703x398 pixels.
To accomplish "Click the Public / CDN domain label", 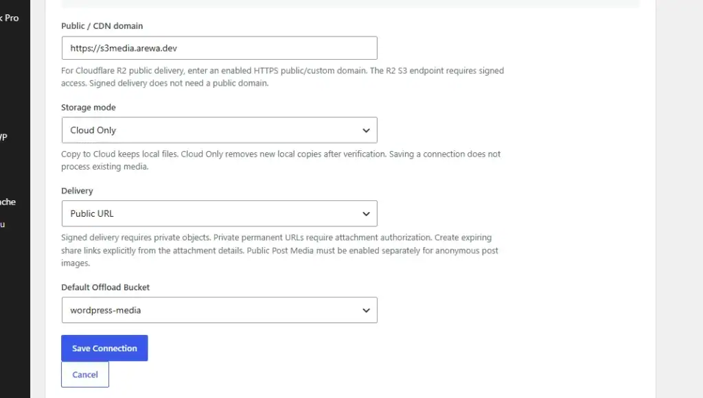I will [x=102, y=26].
